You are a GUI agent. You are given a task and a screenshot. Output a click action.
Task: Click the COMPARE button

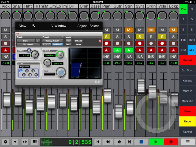57,44
